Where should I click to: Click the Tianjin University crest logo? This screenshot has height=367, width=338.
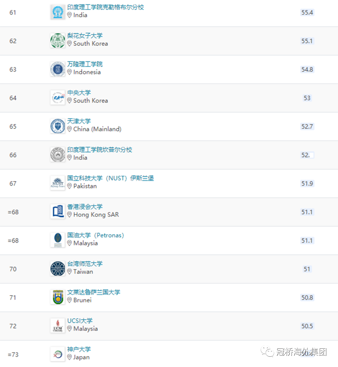click(58, 126)
